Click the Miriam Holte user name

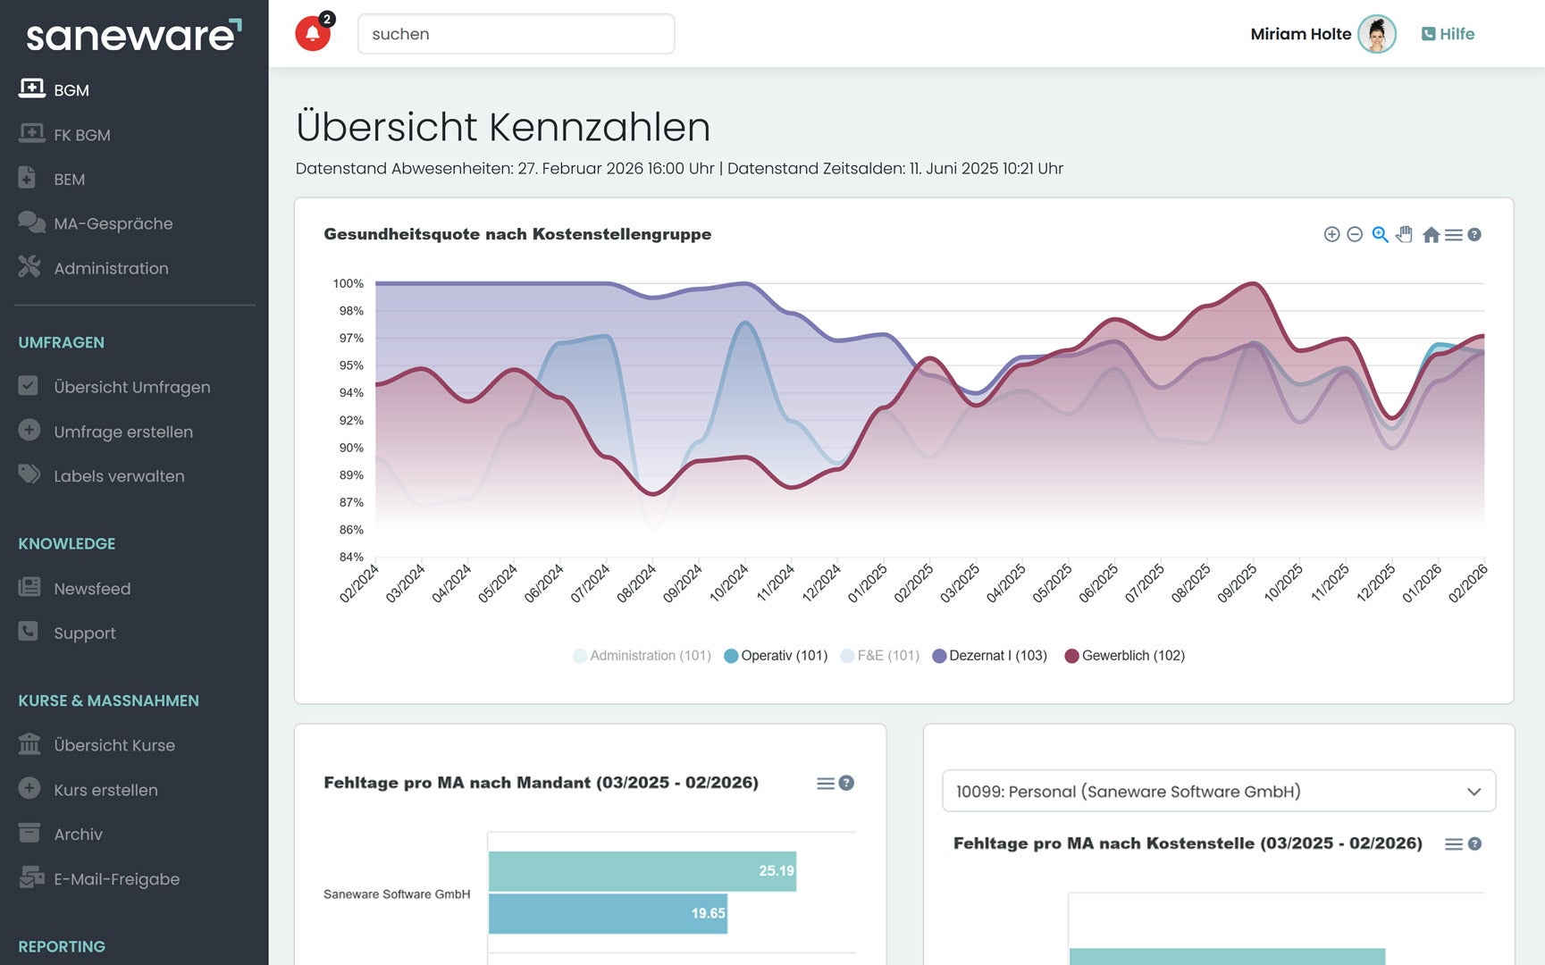point(1300,34)
